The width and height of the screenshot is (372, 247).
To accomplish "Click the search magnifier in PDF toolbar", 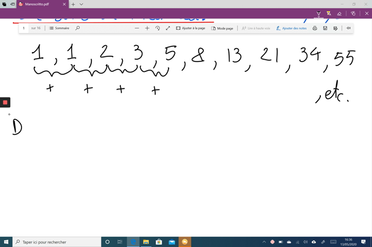I will point(77,28).
